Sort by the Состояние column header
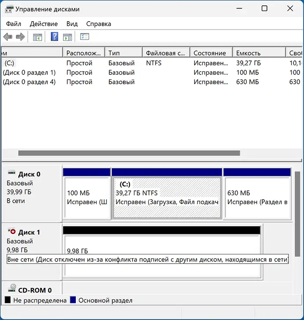Image resolution: width=304 pixels, height=320 pixels. tap(211, 53)
